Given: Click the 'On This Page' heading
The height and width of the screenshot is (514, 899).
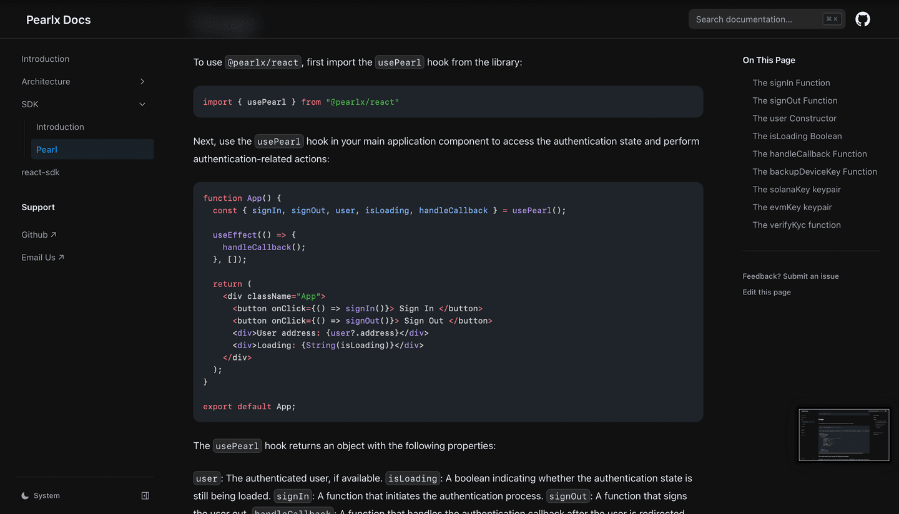Looking at the screenshot, I should click(x=769, y=60).
